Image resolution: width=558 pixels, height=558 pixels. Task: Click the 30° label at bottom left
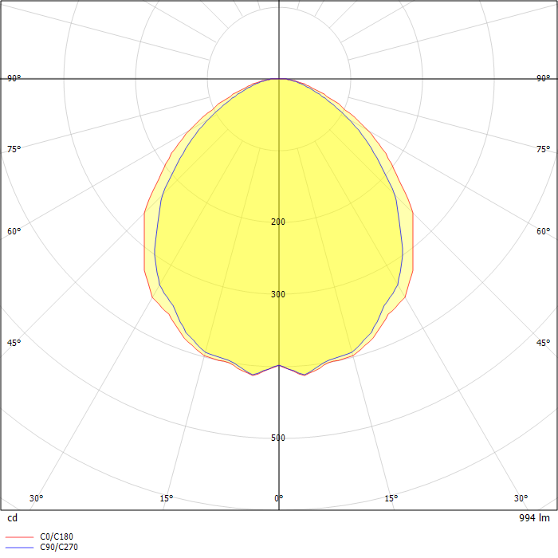coord(37,498)
